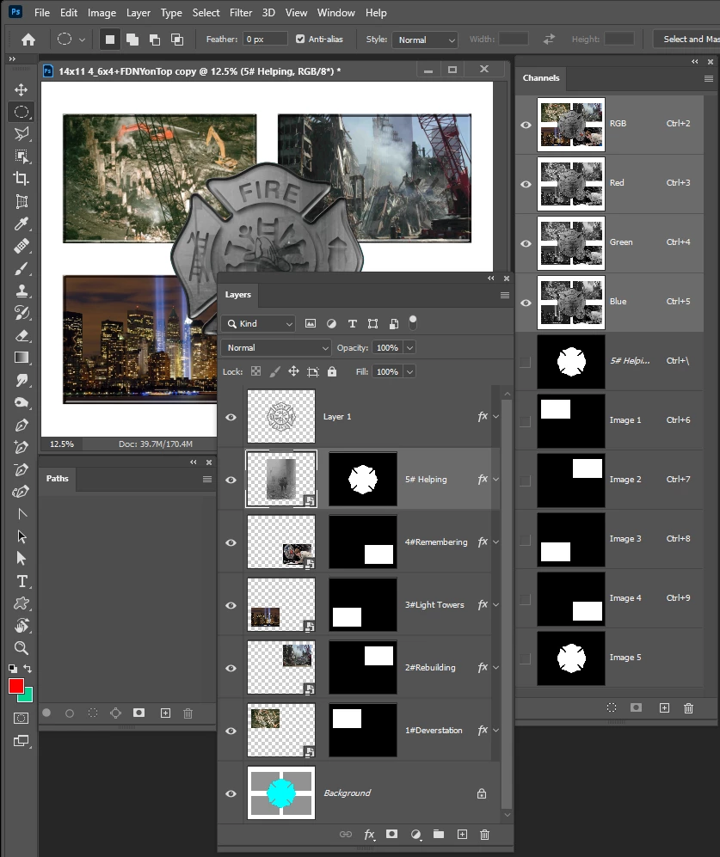Toggle visibility of the Red channel

coord(526,184)
